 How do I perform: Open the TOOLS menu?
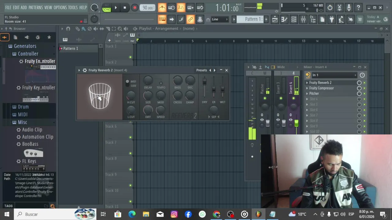point(73,7)
